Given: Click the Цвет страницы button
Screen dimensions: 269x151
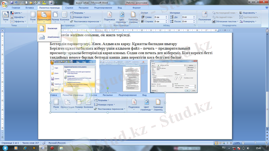Looking at the screenshot, I should click(x=121, y=16).
